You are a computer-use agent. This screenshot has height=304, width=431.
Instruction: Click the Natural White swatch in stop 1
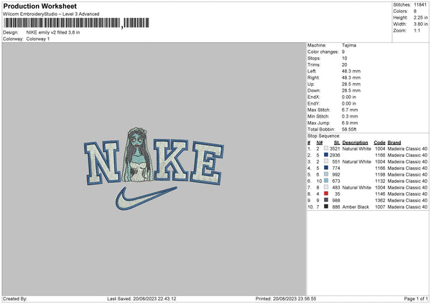click(x=326, y=148)
